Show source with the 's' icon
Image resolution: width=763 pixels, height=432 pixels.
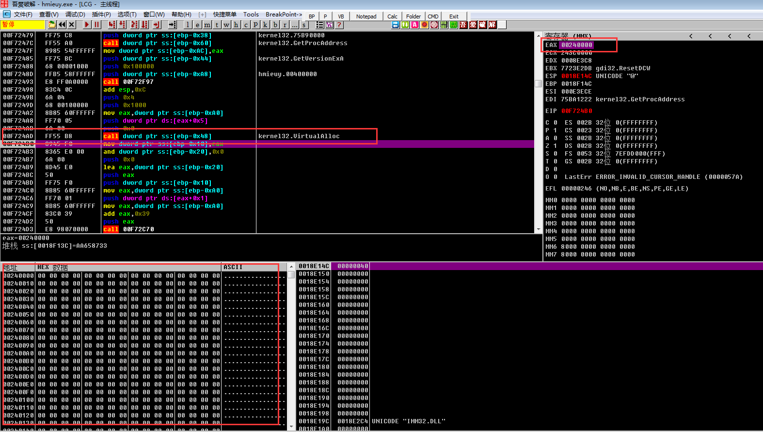pos(304,25)
